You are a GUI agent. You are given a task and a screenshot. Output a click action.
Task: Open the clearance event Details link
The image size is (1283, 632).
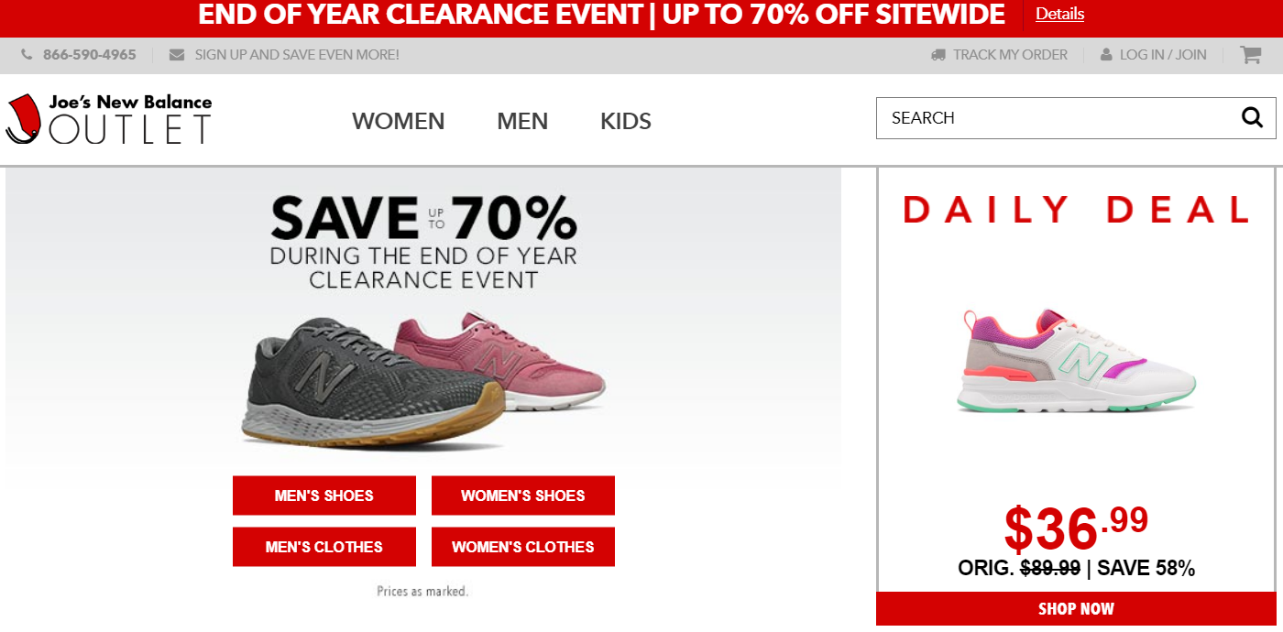pyautogui.click(x=1059, y=14)
